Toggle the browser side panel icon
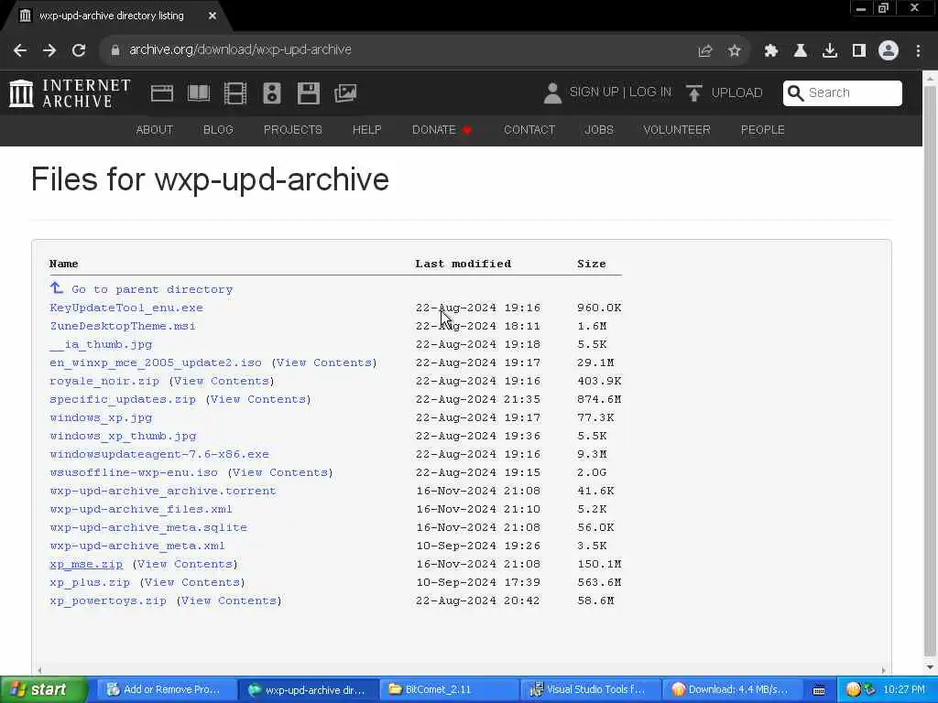The height and width of the screenshot is (703, 938). point(859,51)
